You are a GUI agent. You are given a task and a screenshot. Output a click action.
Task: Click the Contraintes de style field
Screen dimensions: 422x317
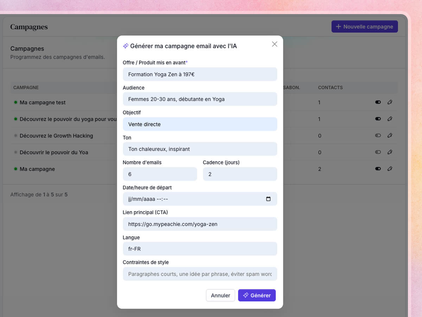(x=200, y=274)
